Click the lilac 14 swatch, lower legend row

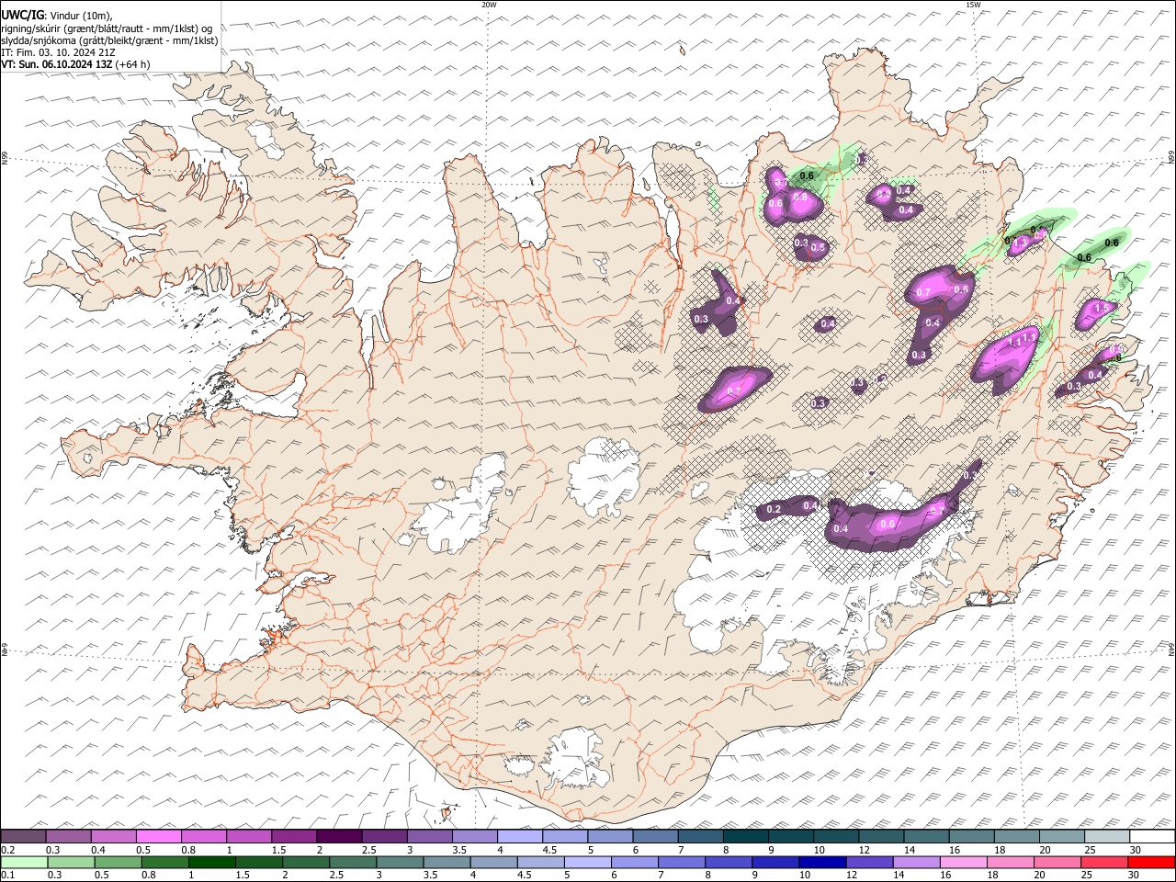pos(916,862)
